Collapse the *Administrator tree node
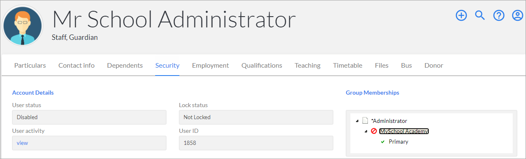526x159 pixels. click(x=357, y=121)
